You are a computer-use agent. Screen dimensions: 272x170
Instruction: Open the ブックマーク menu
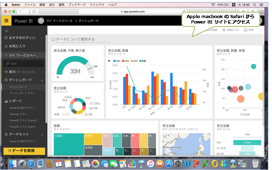77,5
